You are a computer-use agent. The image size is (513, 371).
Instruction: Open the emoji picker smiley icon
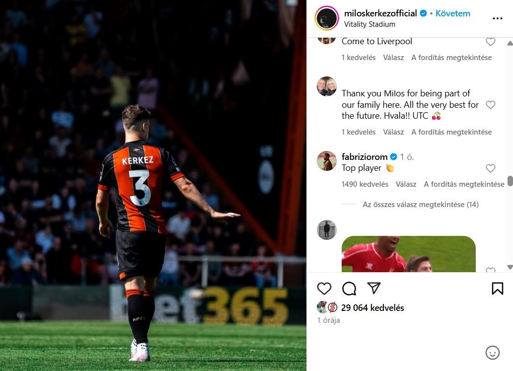pos(492,353)
